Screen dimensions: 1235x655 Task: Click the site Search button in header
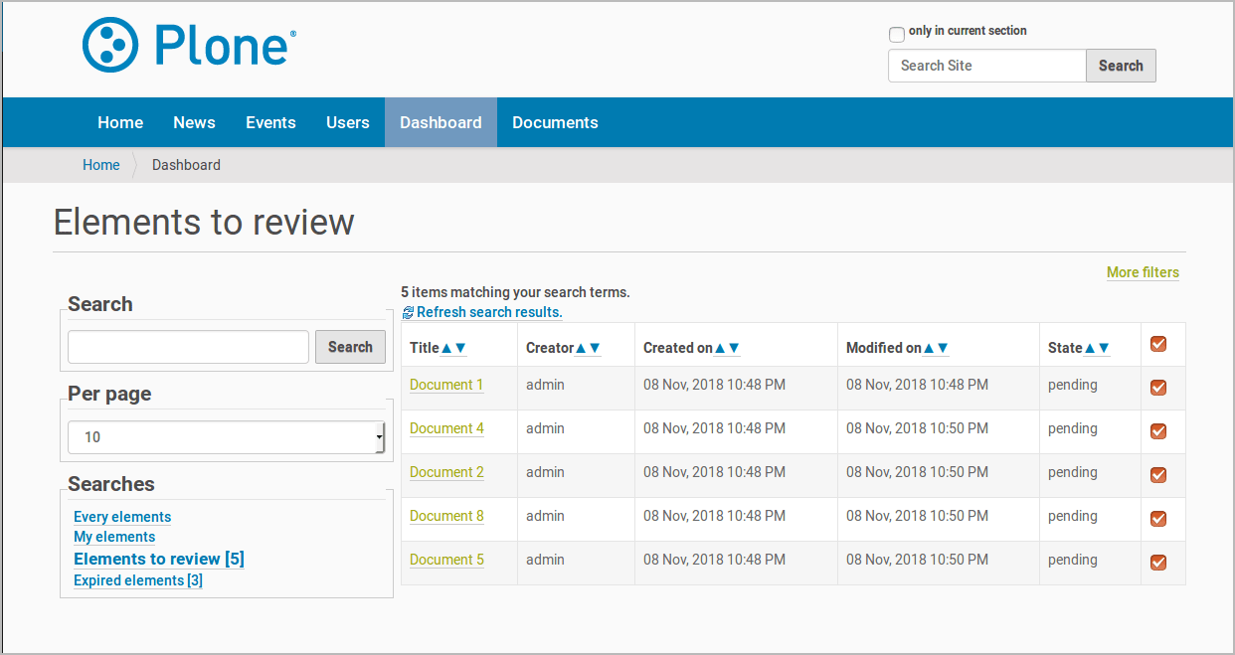pyautogui.click(x=1121, y=66)
